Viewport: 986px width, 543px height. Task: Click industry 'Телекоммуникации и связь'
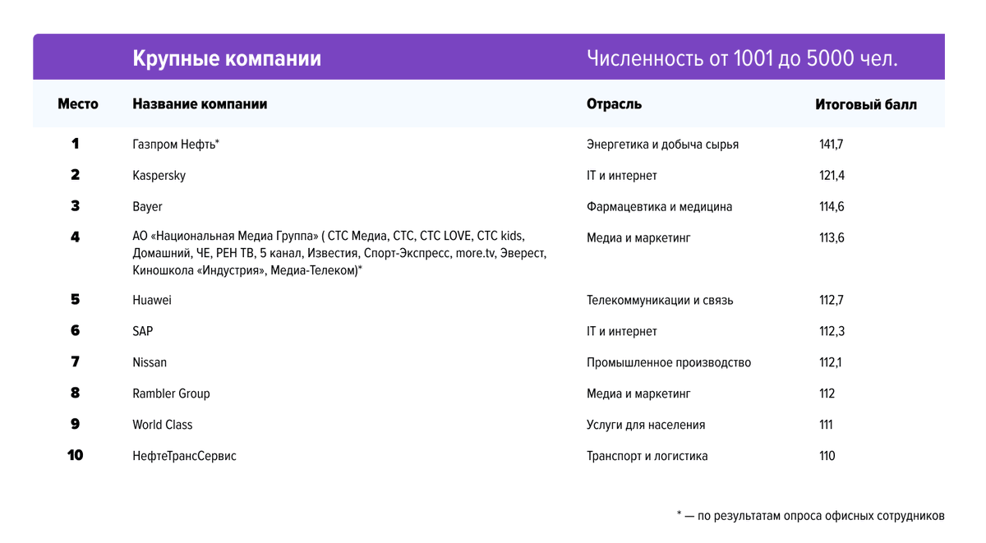pyautogui.click(x=660, y=300)
